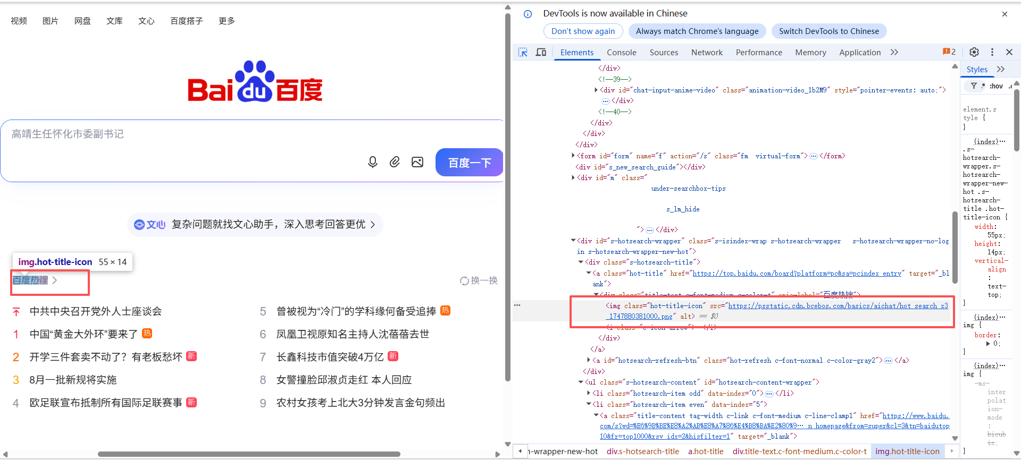Open image search with the picture icon
The height and width of the screenshot is (460, 1021).
[417, 162]
